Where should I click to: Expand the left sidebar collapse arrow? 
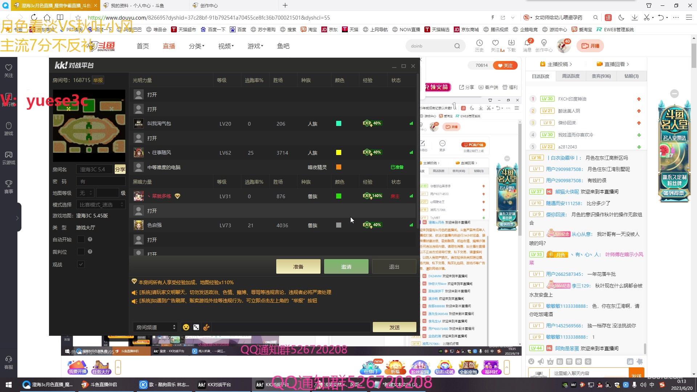[x=17, y=218]
